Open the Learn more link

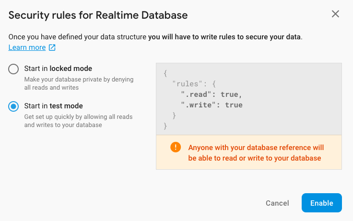pyautogui.click(x=27, y=47)
